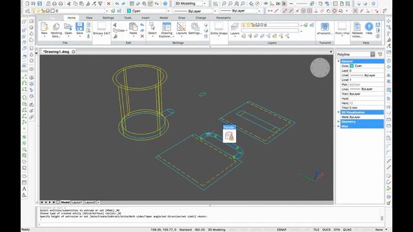Image resolution: width=413 pixels, height=232 pixels.
Task: Open the Drawing Explorer
Action: 166,30
